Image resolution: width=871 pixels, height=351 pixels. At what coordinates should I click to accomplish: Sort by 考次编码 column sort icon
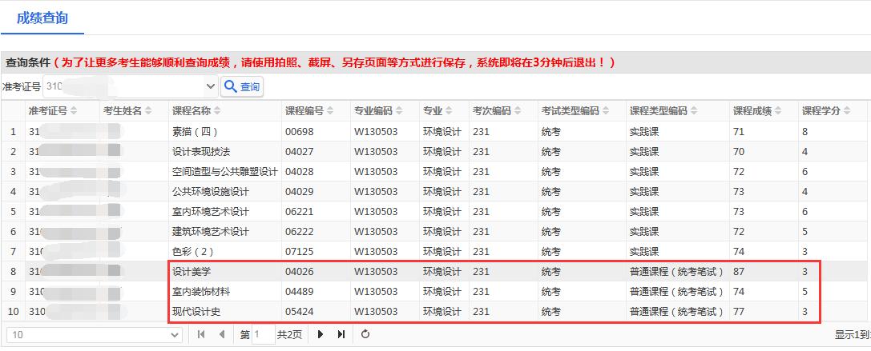[518, 111]
